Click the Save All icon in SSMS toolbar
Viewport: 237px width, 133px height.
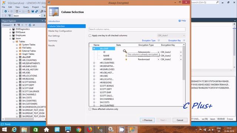click(x=36, y=11)
